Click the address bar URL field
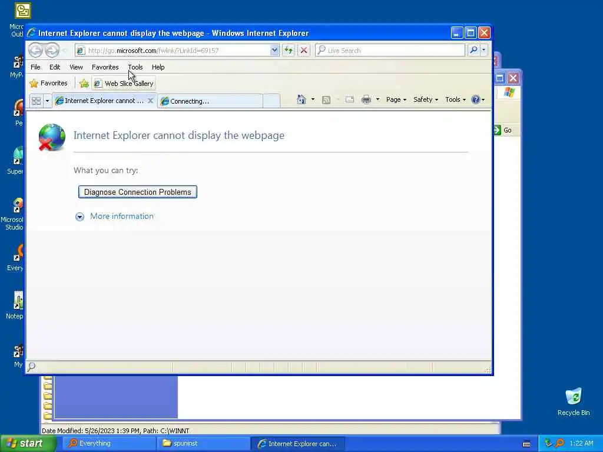The height and width of the screenshot is (452, 603). point(178,51)
